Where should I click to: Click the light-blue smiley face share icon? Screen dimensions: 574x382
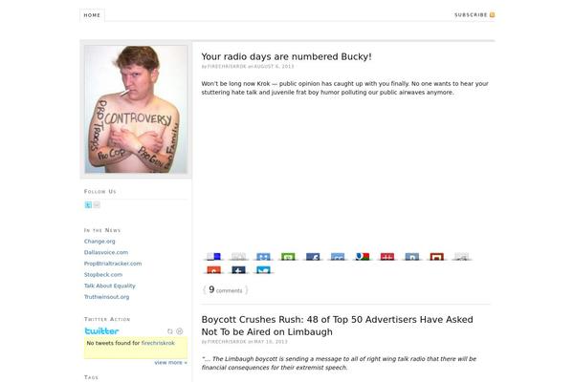263,257
